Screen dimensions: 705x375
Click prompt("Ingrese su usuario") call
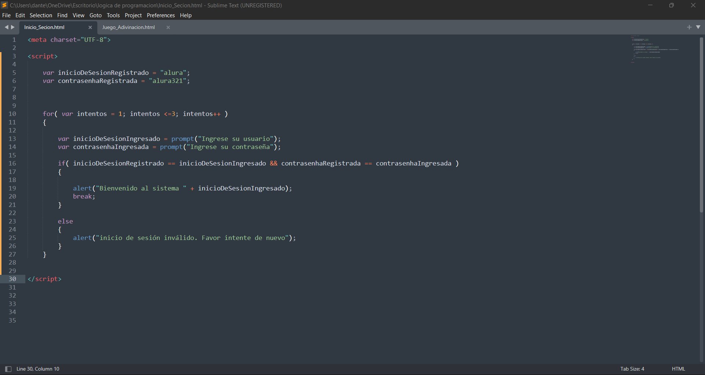tap(224, 139)
